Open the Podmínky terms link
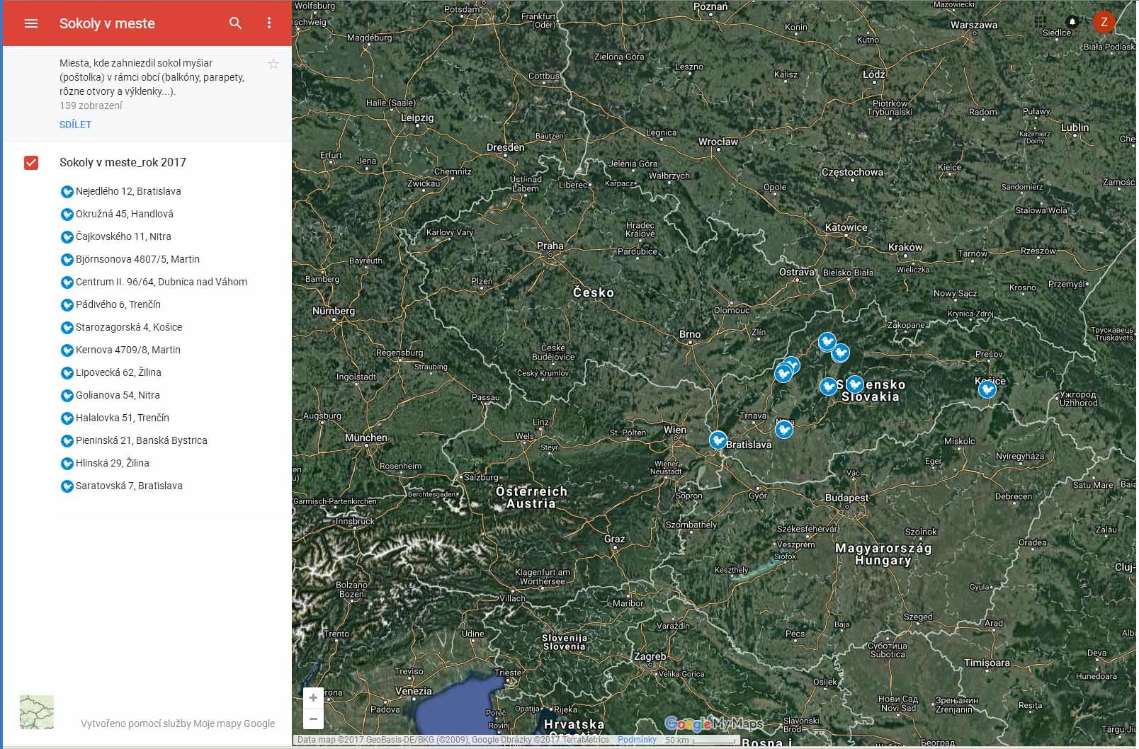 point(637,740)
